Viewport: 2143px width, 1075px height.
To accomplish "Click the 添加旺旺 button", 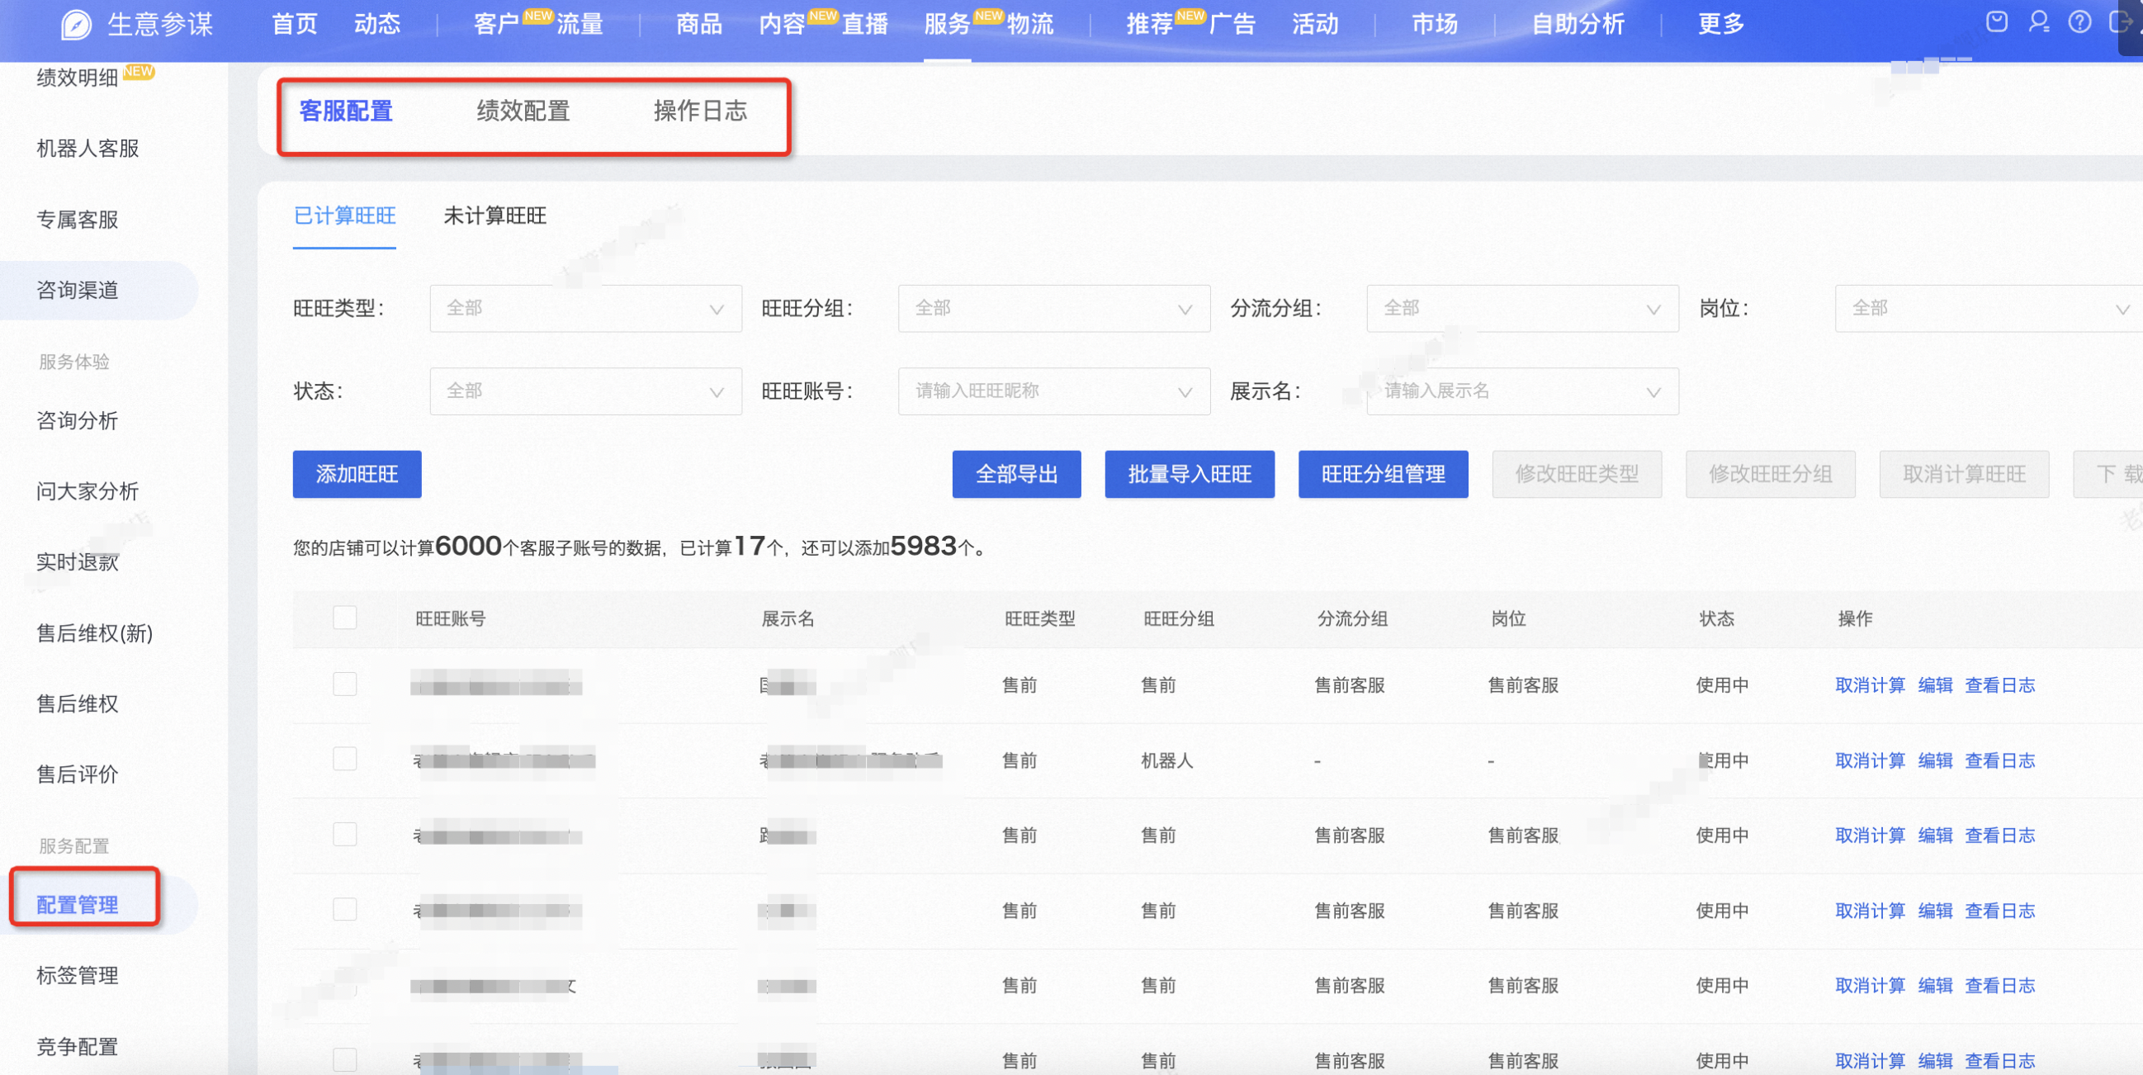I will (x=357, y=474).
